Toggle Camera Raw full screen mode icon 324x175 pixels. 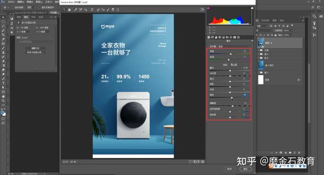click(x=202, y=9)
